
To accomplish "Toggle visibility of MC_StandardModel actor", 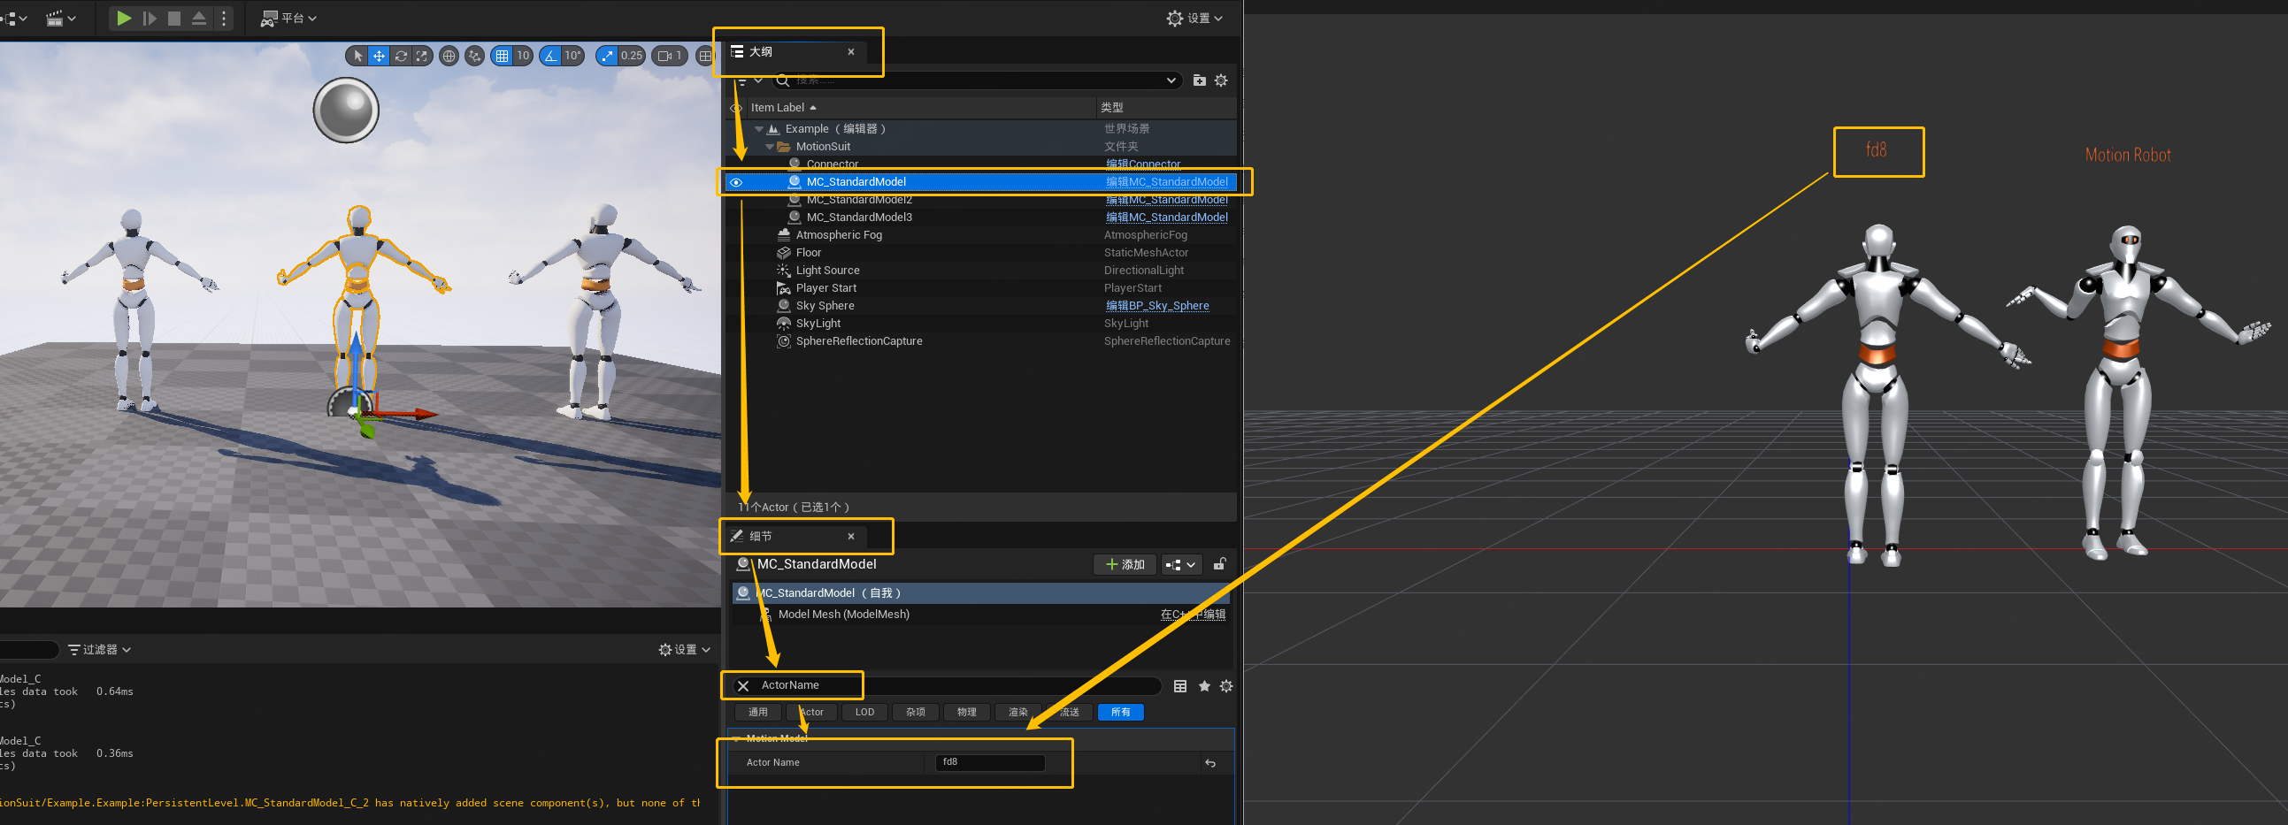I will tap(736, 182).
